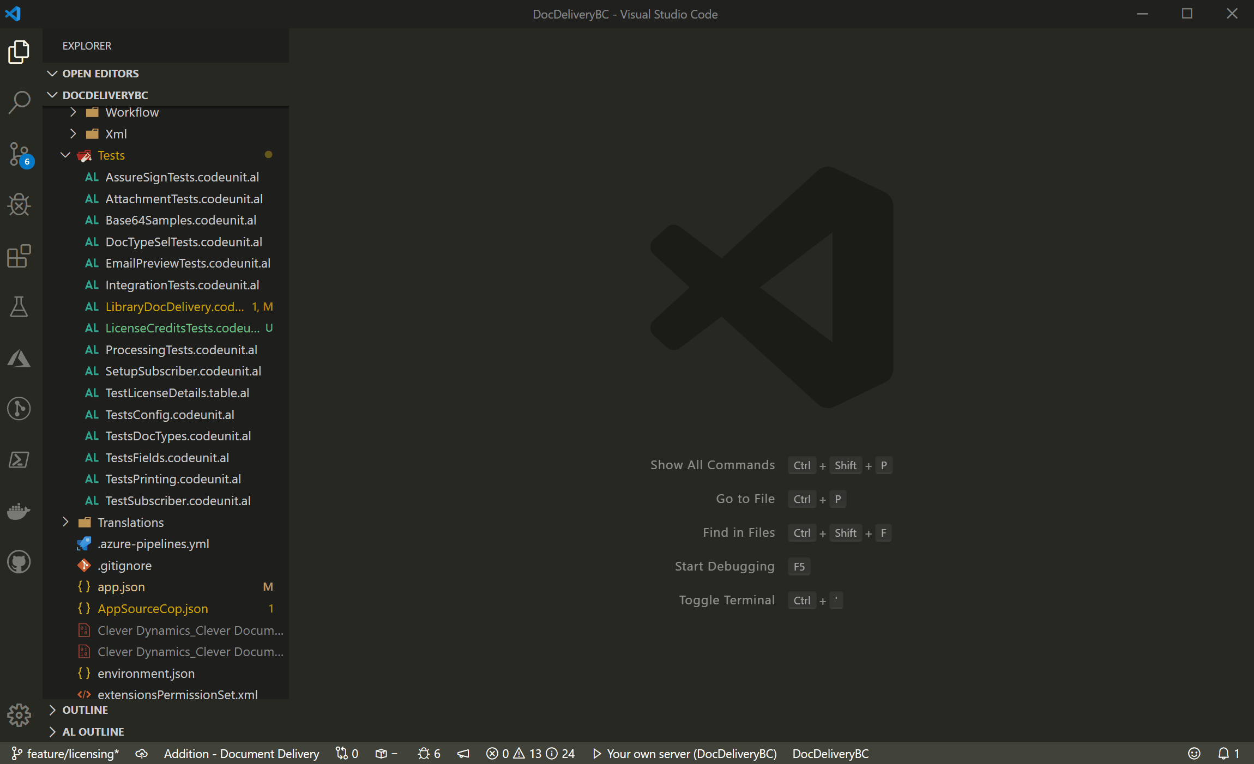Minimize the Visual Studio Code window

1142,14
